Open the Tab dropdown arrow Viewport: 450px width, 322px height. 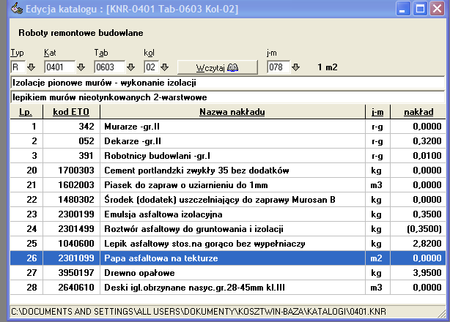pos(131,67)
